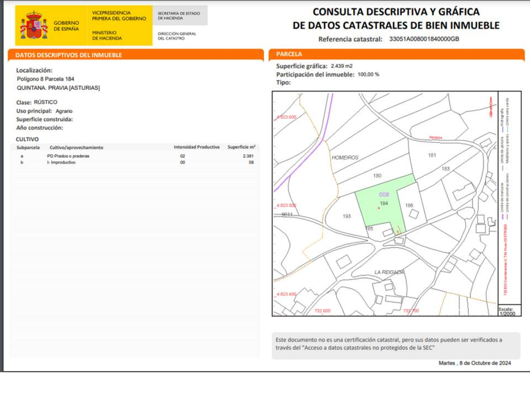530x397 pixels.
Task: Click the 'CULTIVO' heading
Action: point(27,139)
